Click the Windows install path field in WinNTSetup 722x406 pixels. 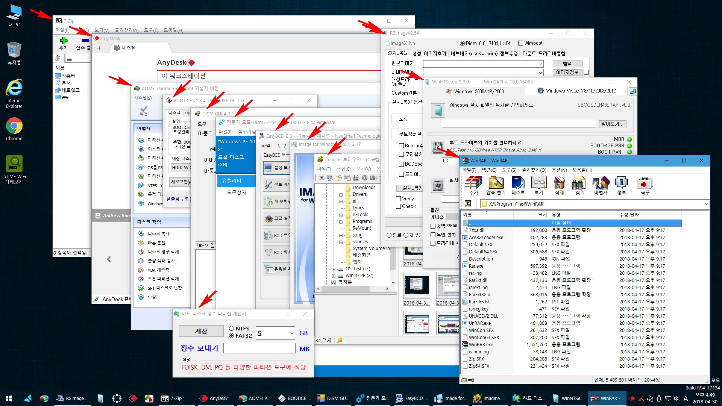click(519, 124)
